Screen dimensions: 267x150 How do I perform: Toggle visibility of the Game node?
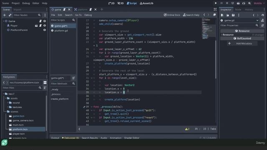(45, 21)
